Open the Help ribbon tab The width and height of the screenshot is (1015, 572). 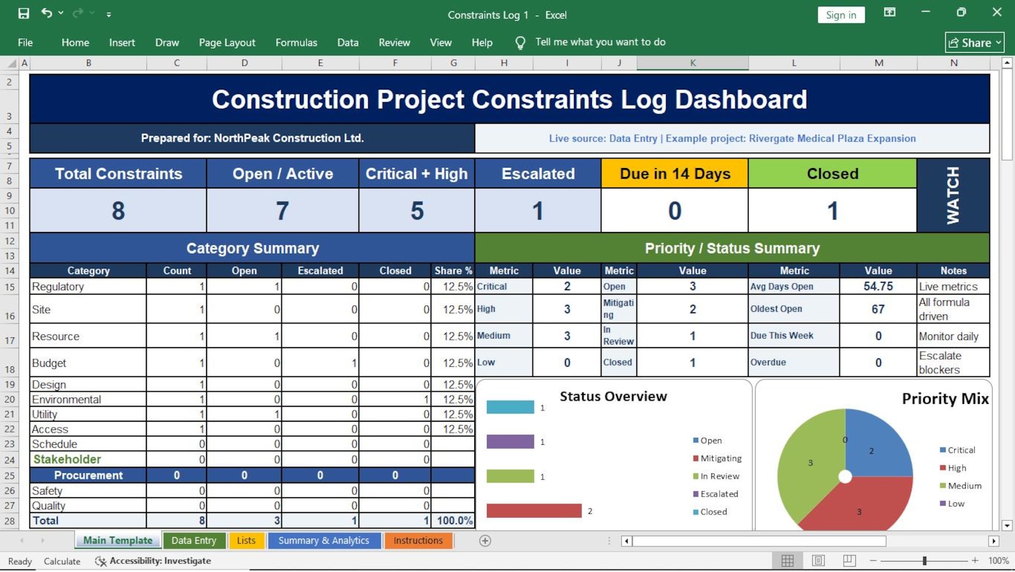pyautogui.click(x=482, y=43)
